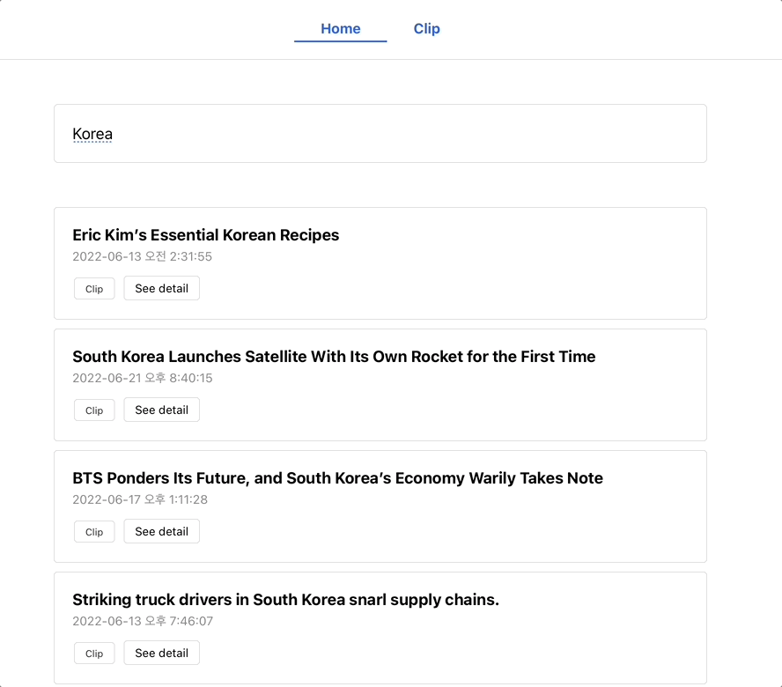Click the Eric Kim article card
The width and height of the screenshot is (782, 687).
click(528, 263)
